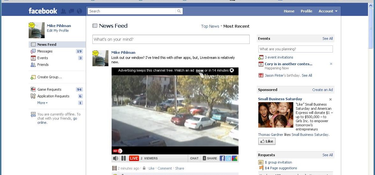375x175 pixels.
Task: Open friend requests icon in top bar
Action: [63, 11]
